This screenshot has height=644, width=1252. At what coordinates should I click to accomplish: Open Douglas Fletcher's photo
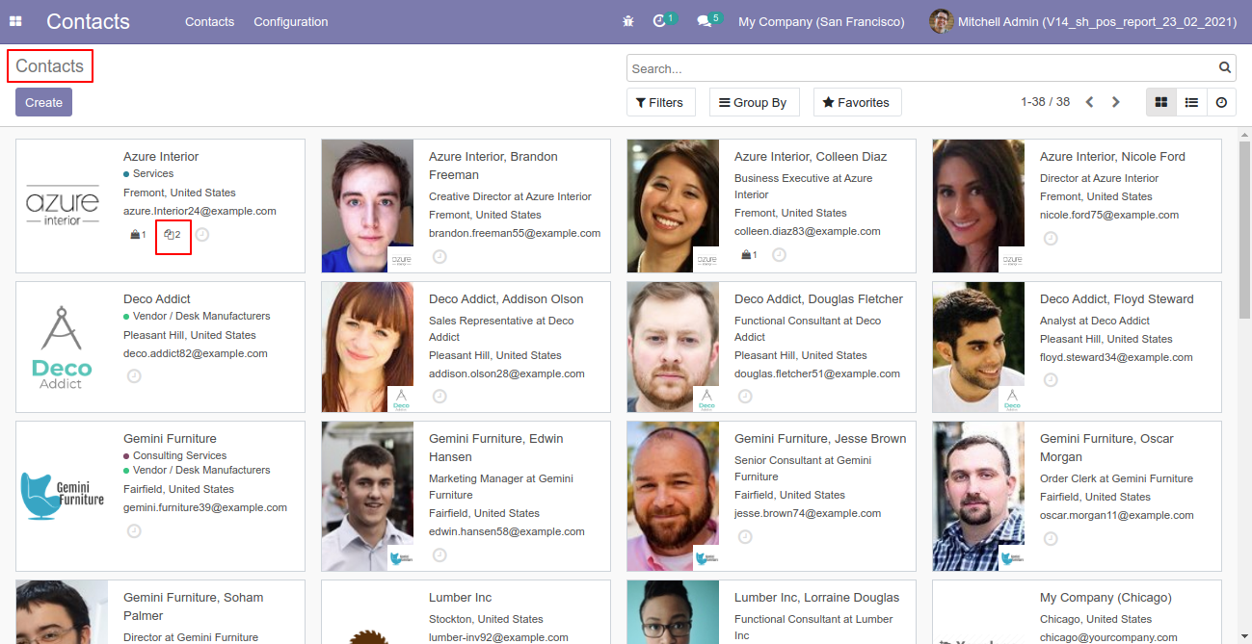[x=674, y=347]
